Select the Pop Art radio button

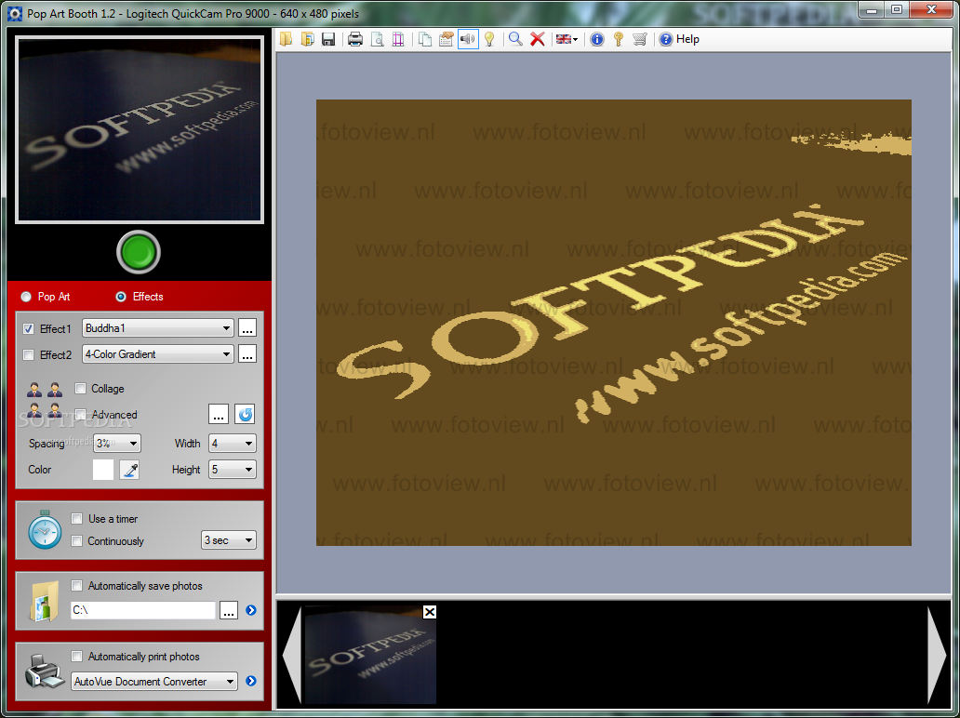[x=26, y=297]
